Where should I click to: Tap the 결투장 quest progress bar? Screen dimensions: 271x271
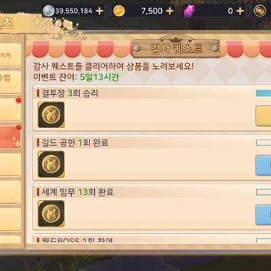click(264, 93)
